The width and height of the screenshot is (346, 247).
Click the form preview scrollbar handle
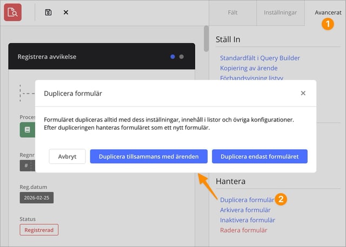tap(207, 38)
